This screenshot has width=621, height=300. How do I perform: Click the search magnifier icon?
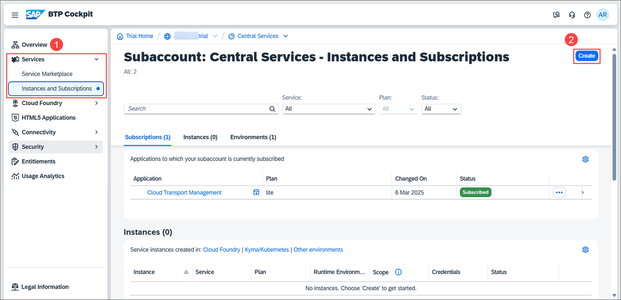point(272,109)
